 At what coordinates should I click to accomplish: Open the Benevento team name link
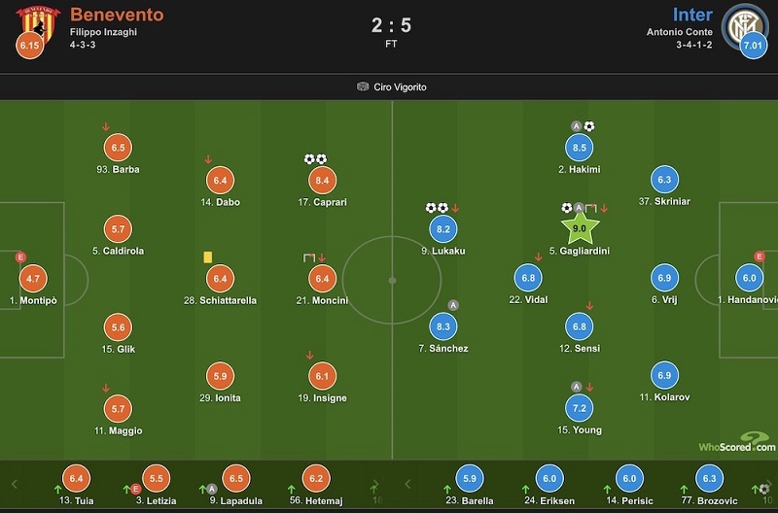point(117,15)
